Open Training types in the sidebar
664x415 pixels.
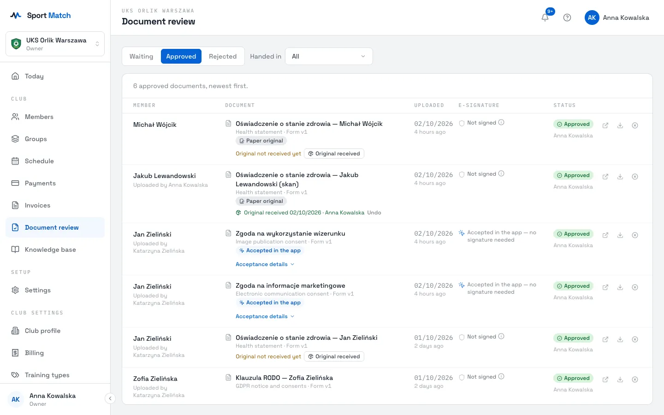click(x=55, y=375)
